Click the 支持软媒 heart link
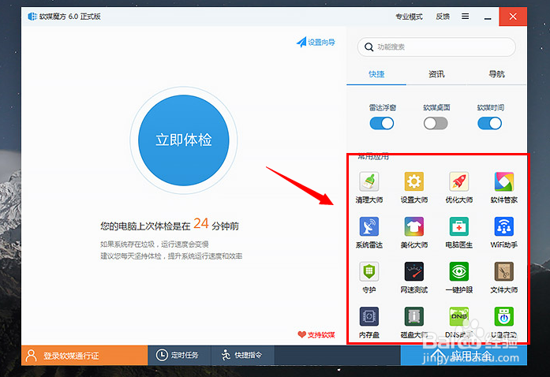 point(316,334)
